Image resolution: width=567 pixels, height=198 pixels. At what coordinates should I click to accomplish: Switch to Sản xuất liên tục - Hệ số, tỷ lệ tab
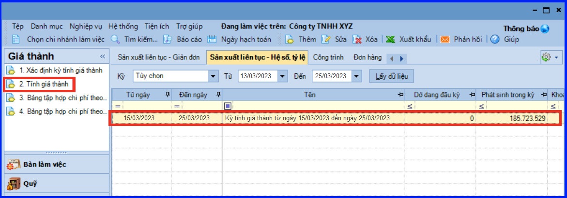pyautogui.click(x=258, y=57)
